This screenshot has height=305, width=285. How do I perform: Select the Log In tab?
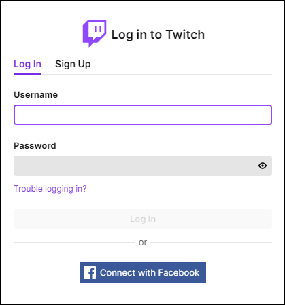[27, 64]
